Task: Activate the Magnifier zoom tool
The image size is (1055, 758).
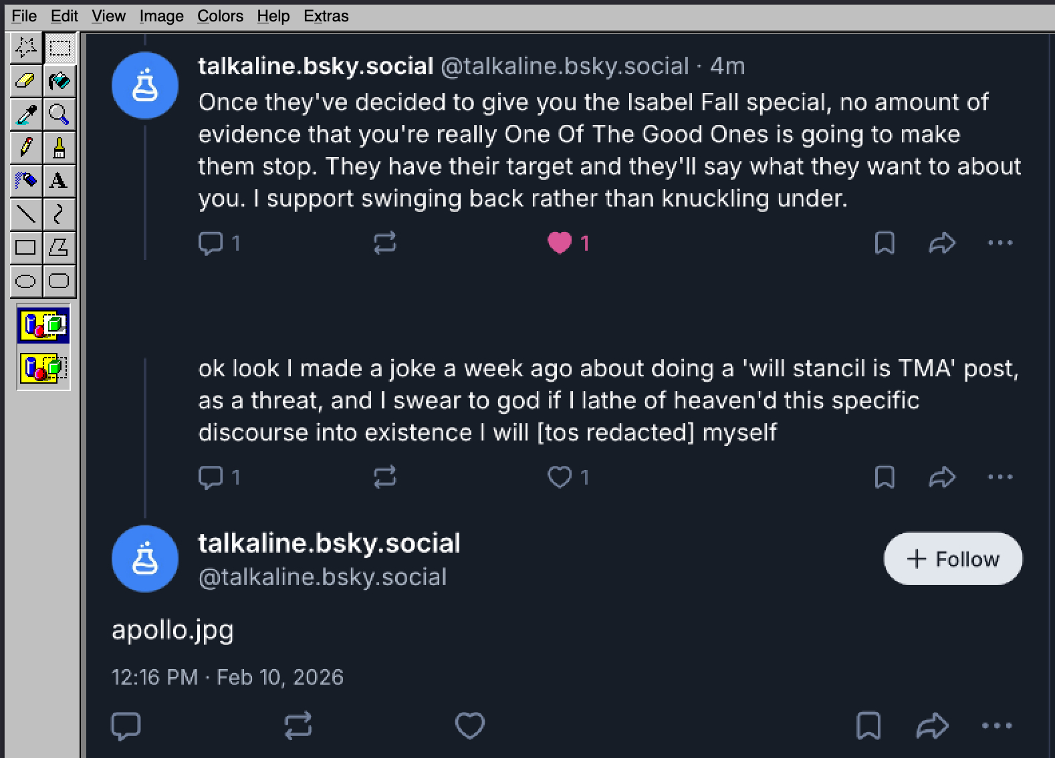Action: point(59,115)
